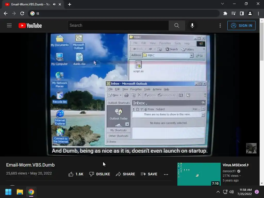Like the video with thumbs up
Viewport: 264px width, 198px height.
click(76, 174)
